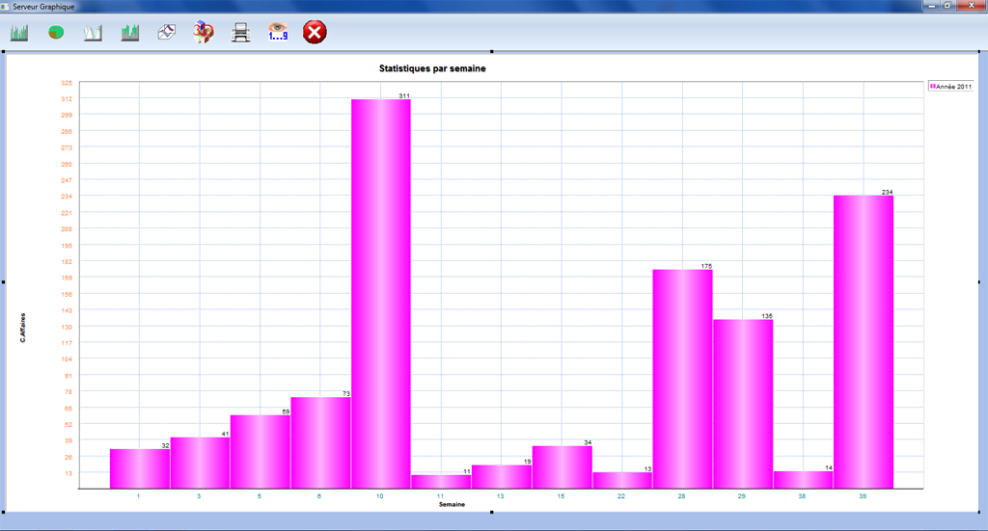Select the bar chart type icon
The width and height of the screenshot is (988, 531).
[19, 34]
